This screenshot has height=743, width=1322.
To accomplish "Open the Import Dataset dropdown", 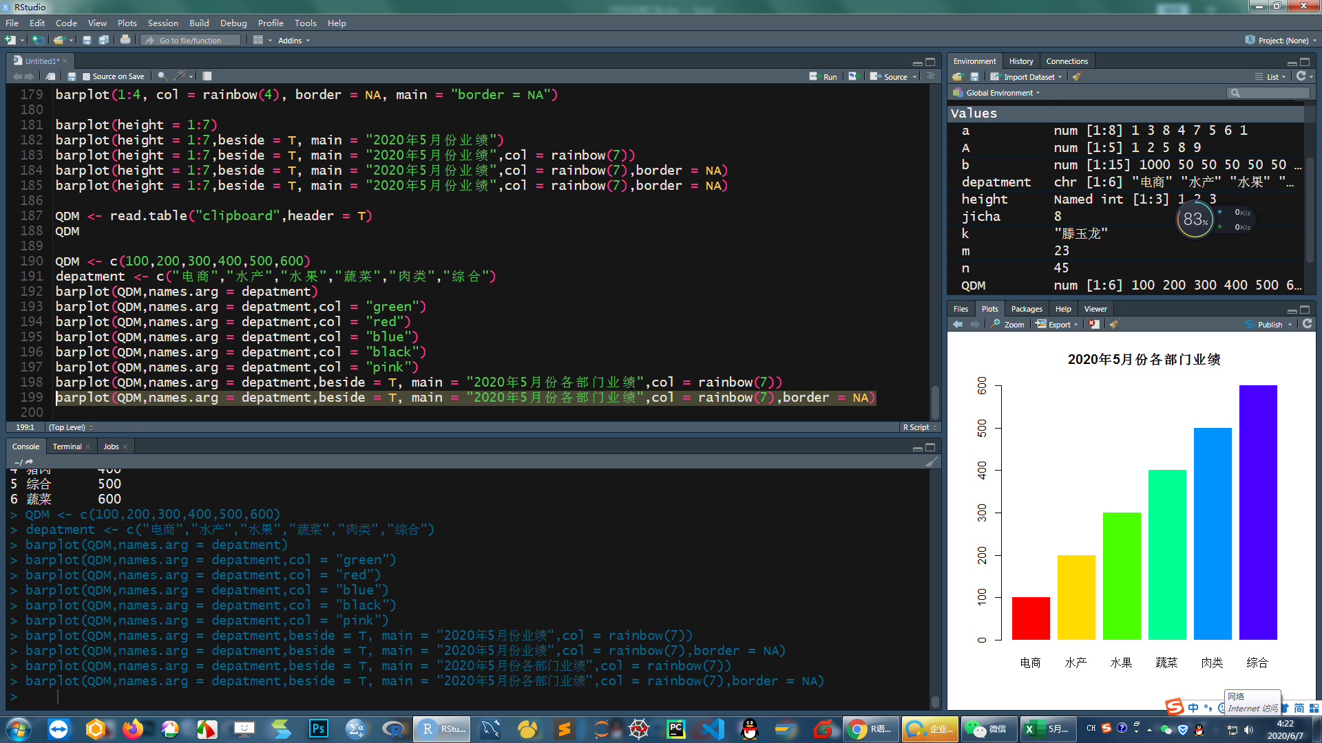I will (1029, 76).
